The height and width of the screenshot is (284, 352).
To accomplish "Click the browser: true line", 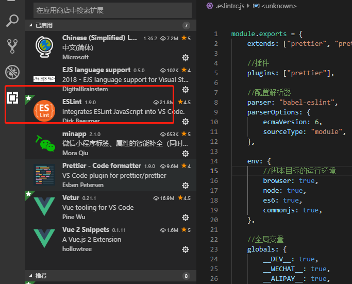I will [291, 181].
